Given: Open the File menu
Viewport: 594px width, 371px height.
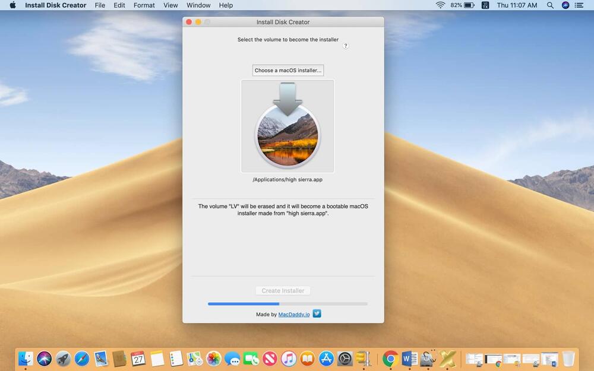Looking at the screenshot, I should click(100, 5).
